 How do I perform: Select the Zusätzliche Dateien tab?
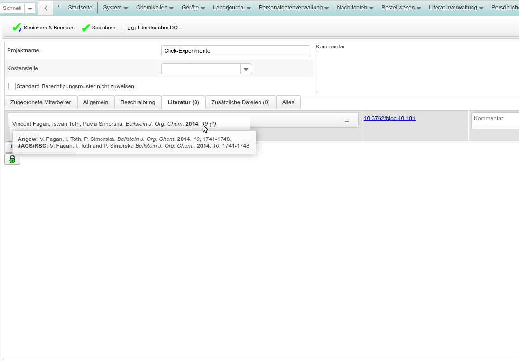(240, 102)
